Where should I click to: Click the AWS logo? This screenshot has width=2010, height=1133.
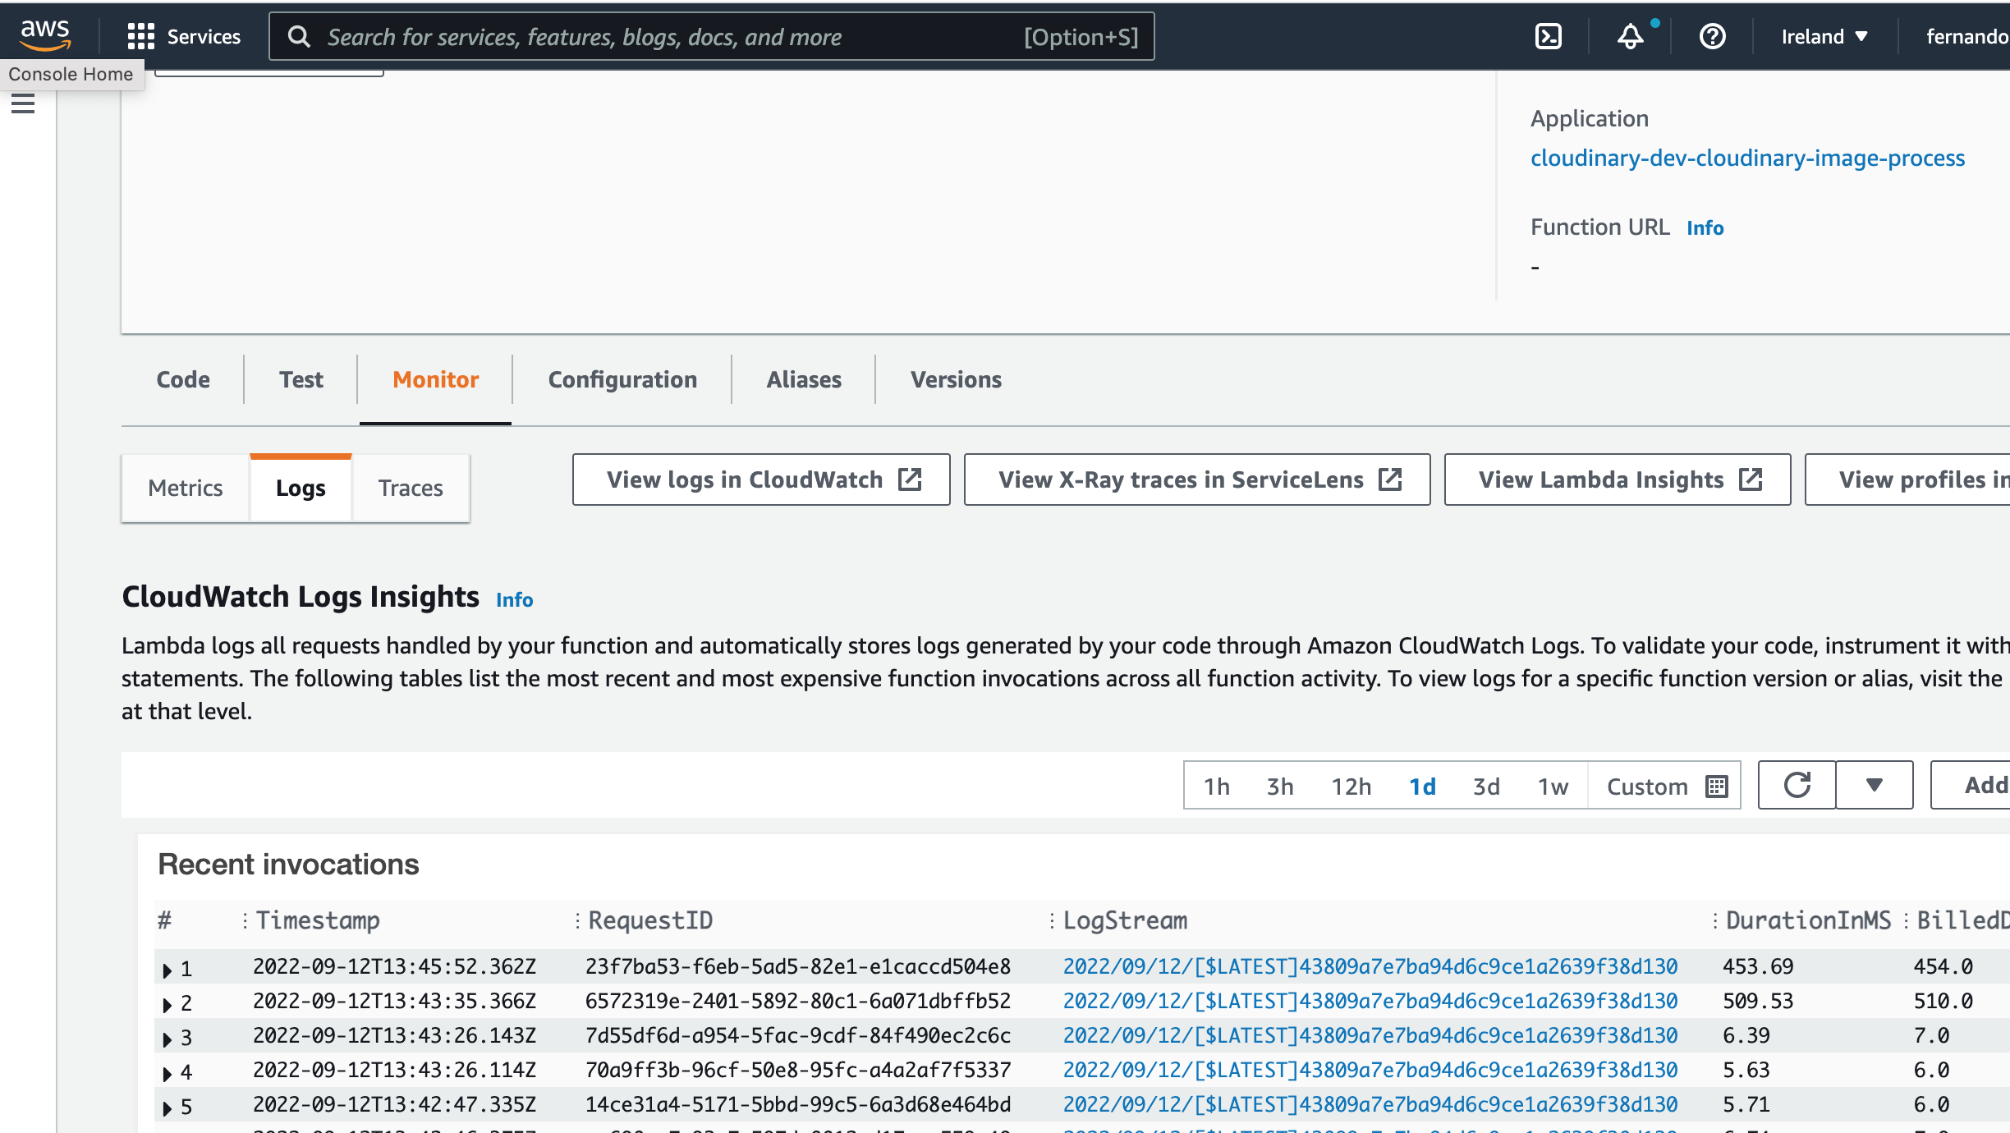pos(45,34)
